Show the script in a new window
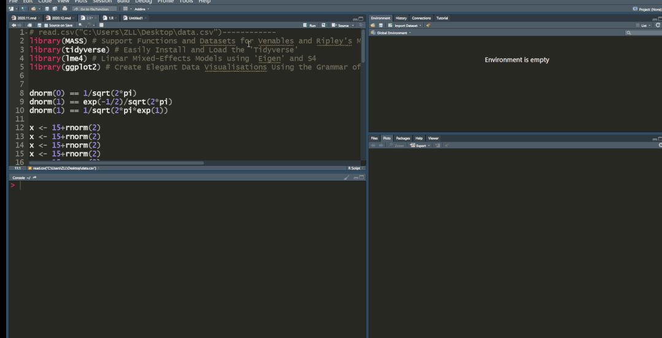Image resolution: width=662 pixels, height=338 pixels. [29, 25]
